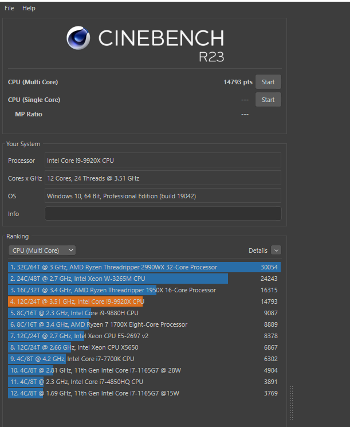Click the MP Ratio label
The height and width of the screenshot is (427, 350).
point(29,114)
